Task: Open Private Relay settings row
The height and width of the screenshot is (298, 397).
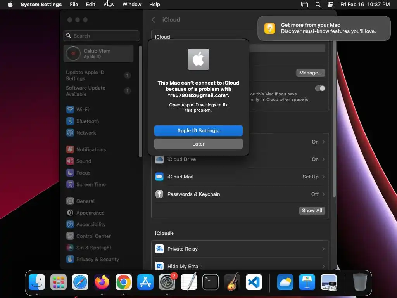Action: [x=240, y=249]
